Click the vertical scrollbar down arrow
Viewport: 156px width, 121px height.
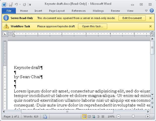coord(152,95)
